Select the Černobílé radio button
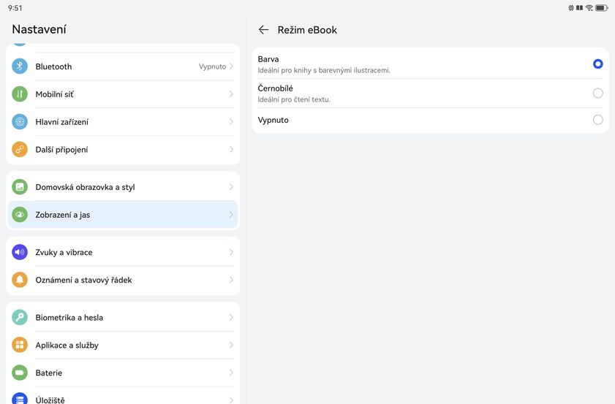This screenshot has width=615, height=404. pyautogui.click(x=597, y=93)
